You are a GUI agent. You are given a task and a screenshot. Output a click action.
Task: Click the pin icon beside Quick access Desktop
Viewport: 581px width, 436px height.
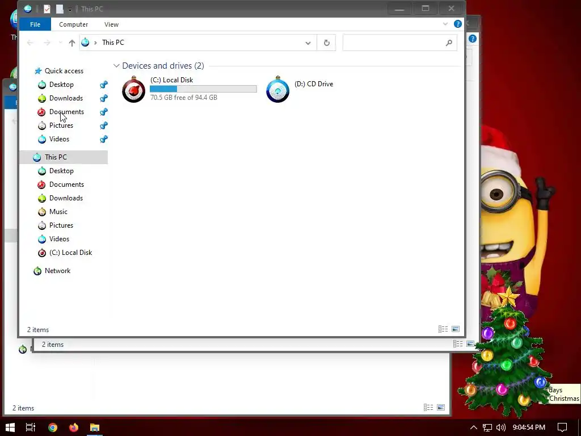(x=104, y=85)
